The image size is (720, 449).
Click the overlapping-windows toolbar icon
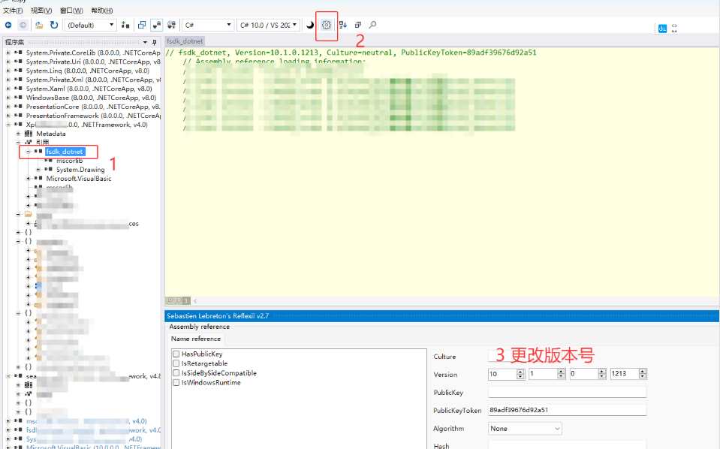click(142, 25)
